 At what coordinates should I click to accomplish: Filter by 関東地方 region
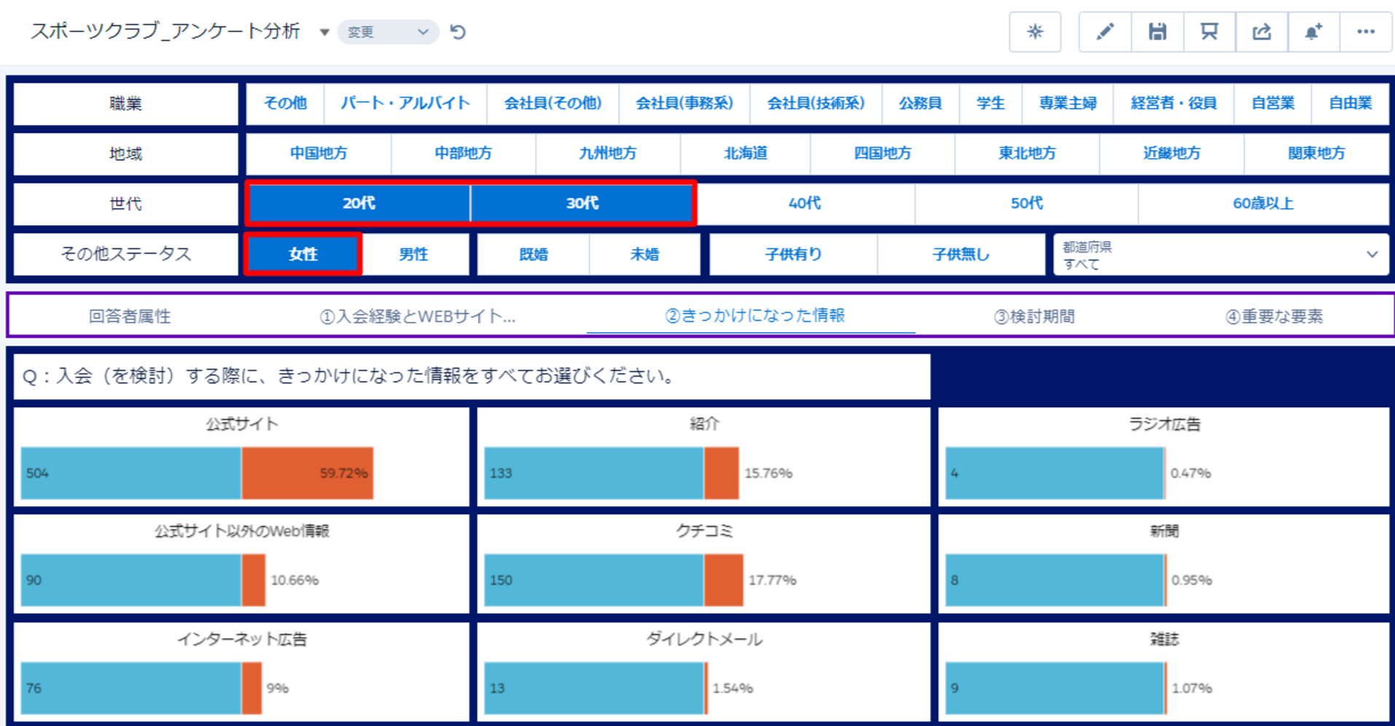point(1316,154)
